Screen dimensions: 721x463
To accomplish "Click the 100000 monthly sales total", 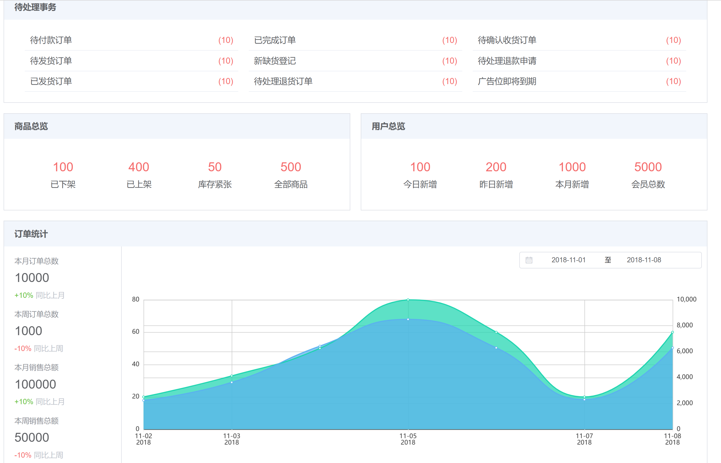I will click(x=36, y=385).
